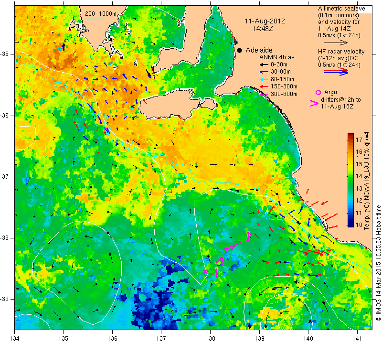This screenshot has width=382, height=344.
Task: Click the '(4-12h avg)QC' text
Action: pyautogui.click(x=339, y=58)
